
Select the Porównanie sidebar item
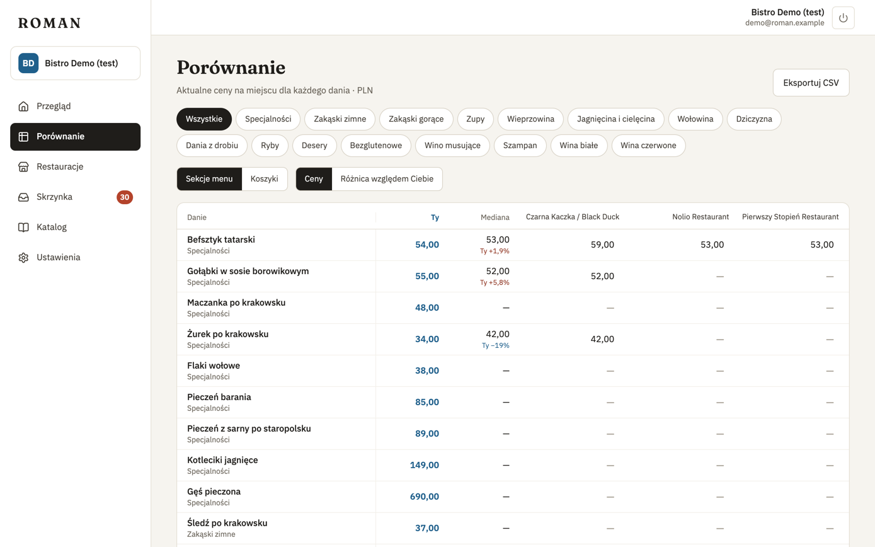[x=76, y=136]
